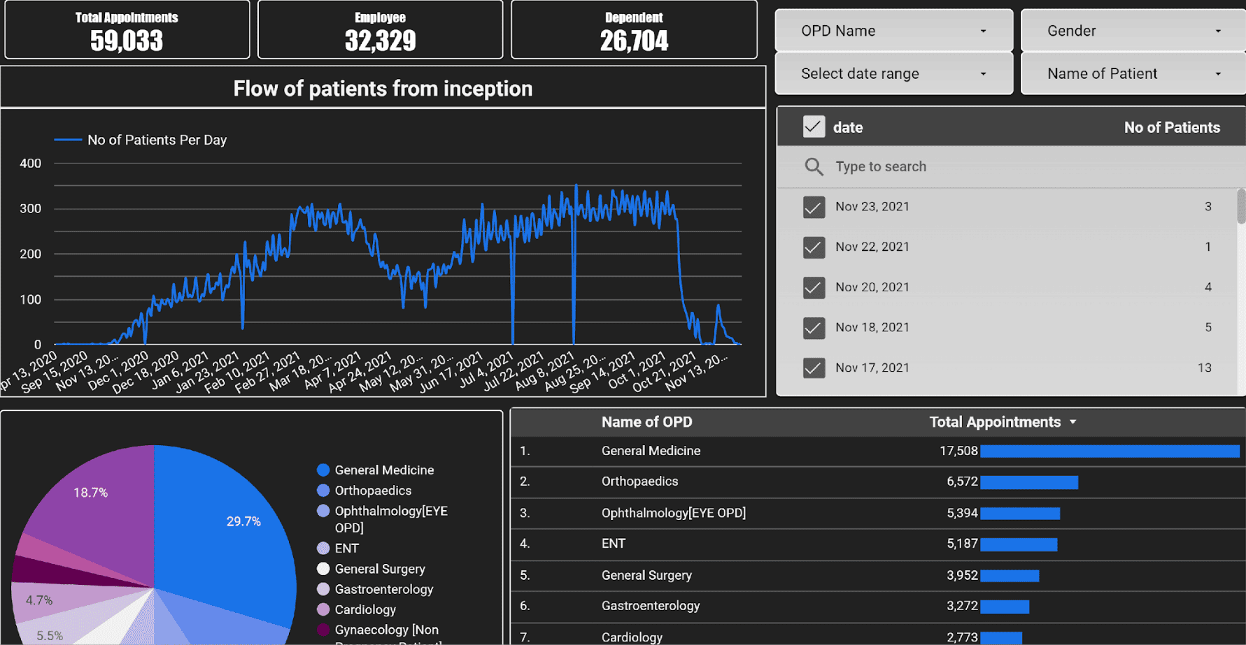The height and width of the screenshot is (645, 1246).
Task: Click the Cardiology legend label
Action: pyautogui.click(x=365, y=609)
